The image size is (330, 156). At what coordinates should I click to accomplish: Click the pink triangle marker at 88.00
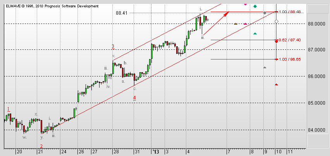pos(245,24)
